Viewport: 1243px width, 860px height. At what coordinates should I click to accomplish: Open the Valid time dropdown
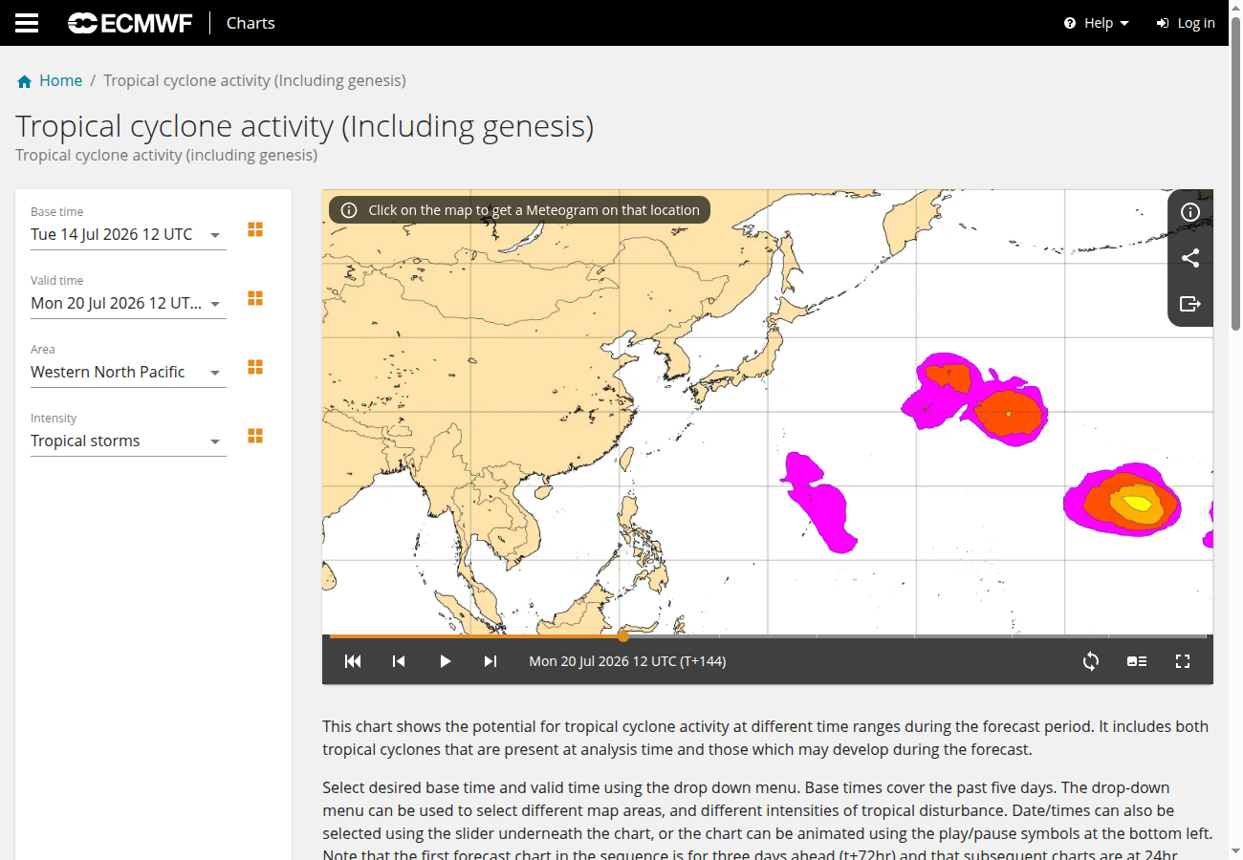(128, 304)
